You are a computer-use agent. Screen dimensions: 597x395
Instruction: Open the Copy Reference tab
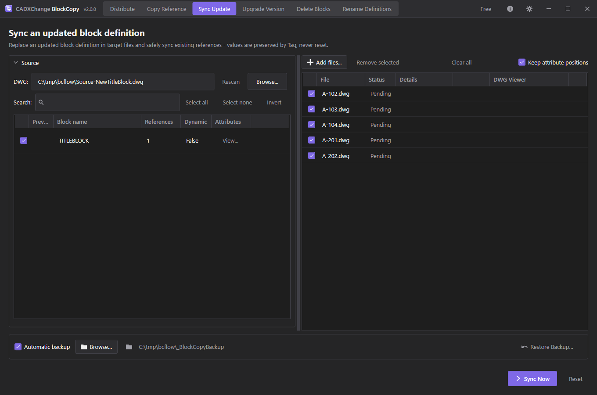coord(167,9)
